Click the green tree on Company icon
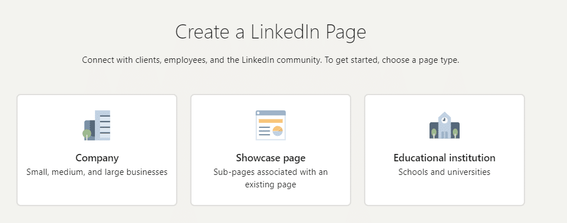The height and width of the screenshot is (223, 567). [x=87, y=134]
